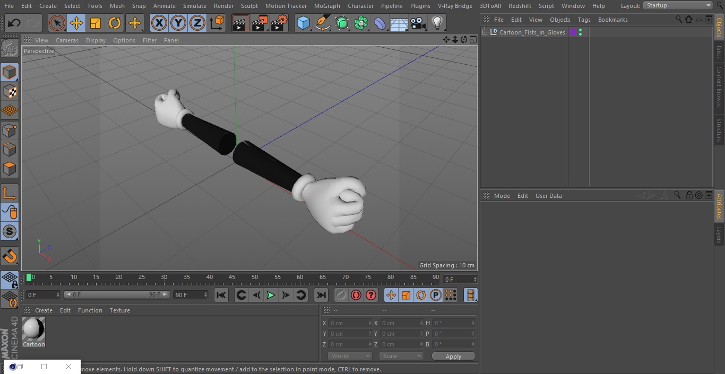Click the Apply button
The height and width of the screenshot is (374, 725).
[453, 356]
